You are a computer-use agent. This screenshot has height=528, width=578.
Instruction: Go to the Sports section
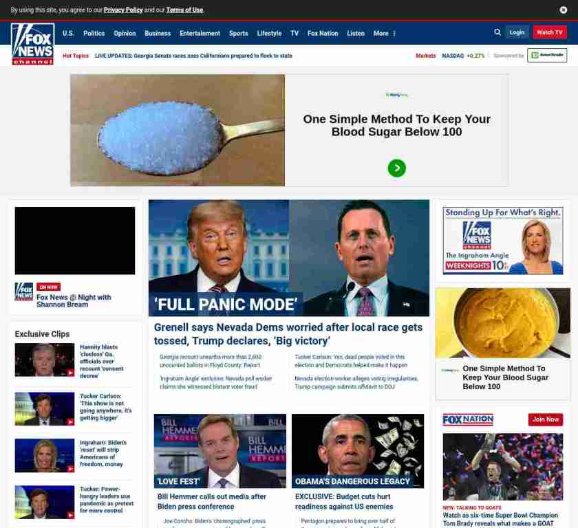[x=239, y=34]
